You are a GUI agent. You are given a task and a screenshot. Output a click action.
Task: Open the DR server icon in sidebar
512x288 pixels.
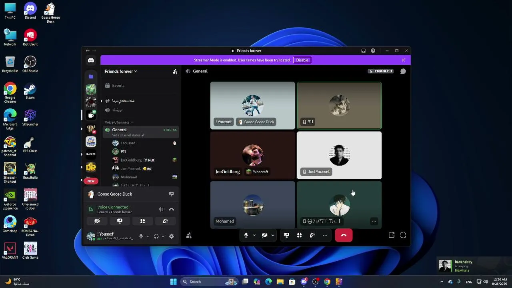91,167
